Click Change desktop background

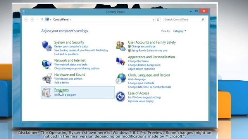(x=144, y=65)
